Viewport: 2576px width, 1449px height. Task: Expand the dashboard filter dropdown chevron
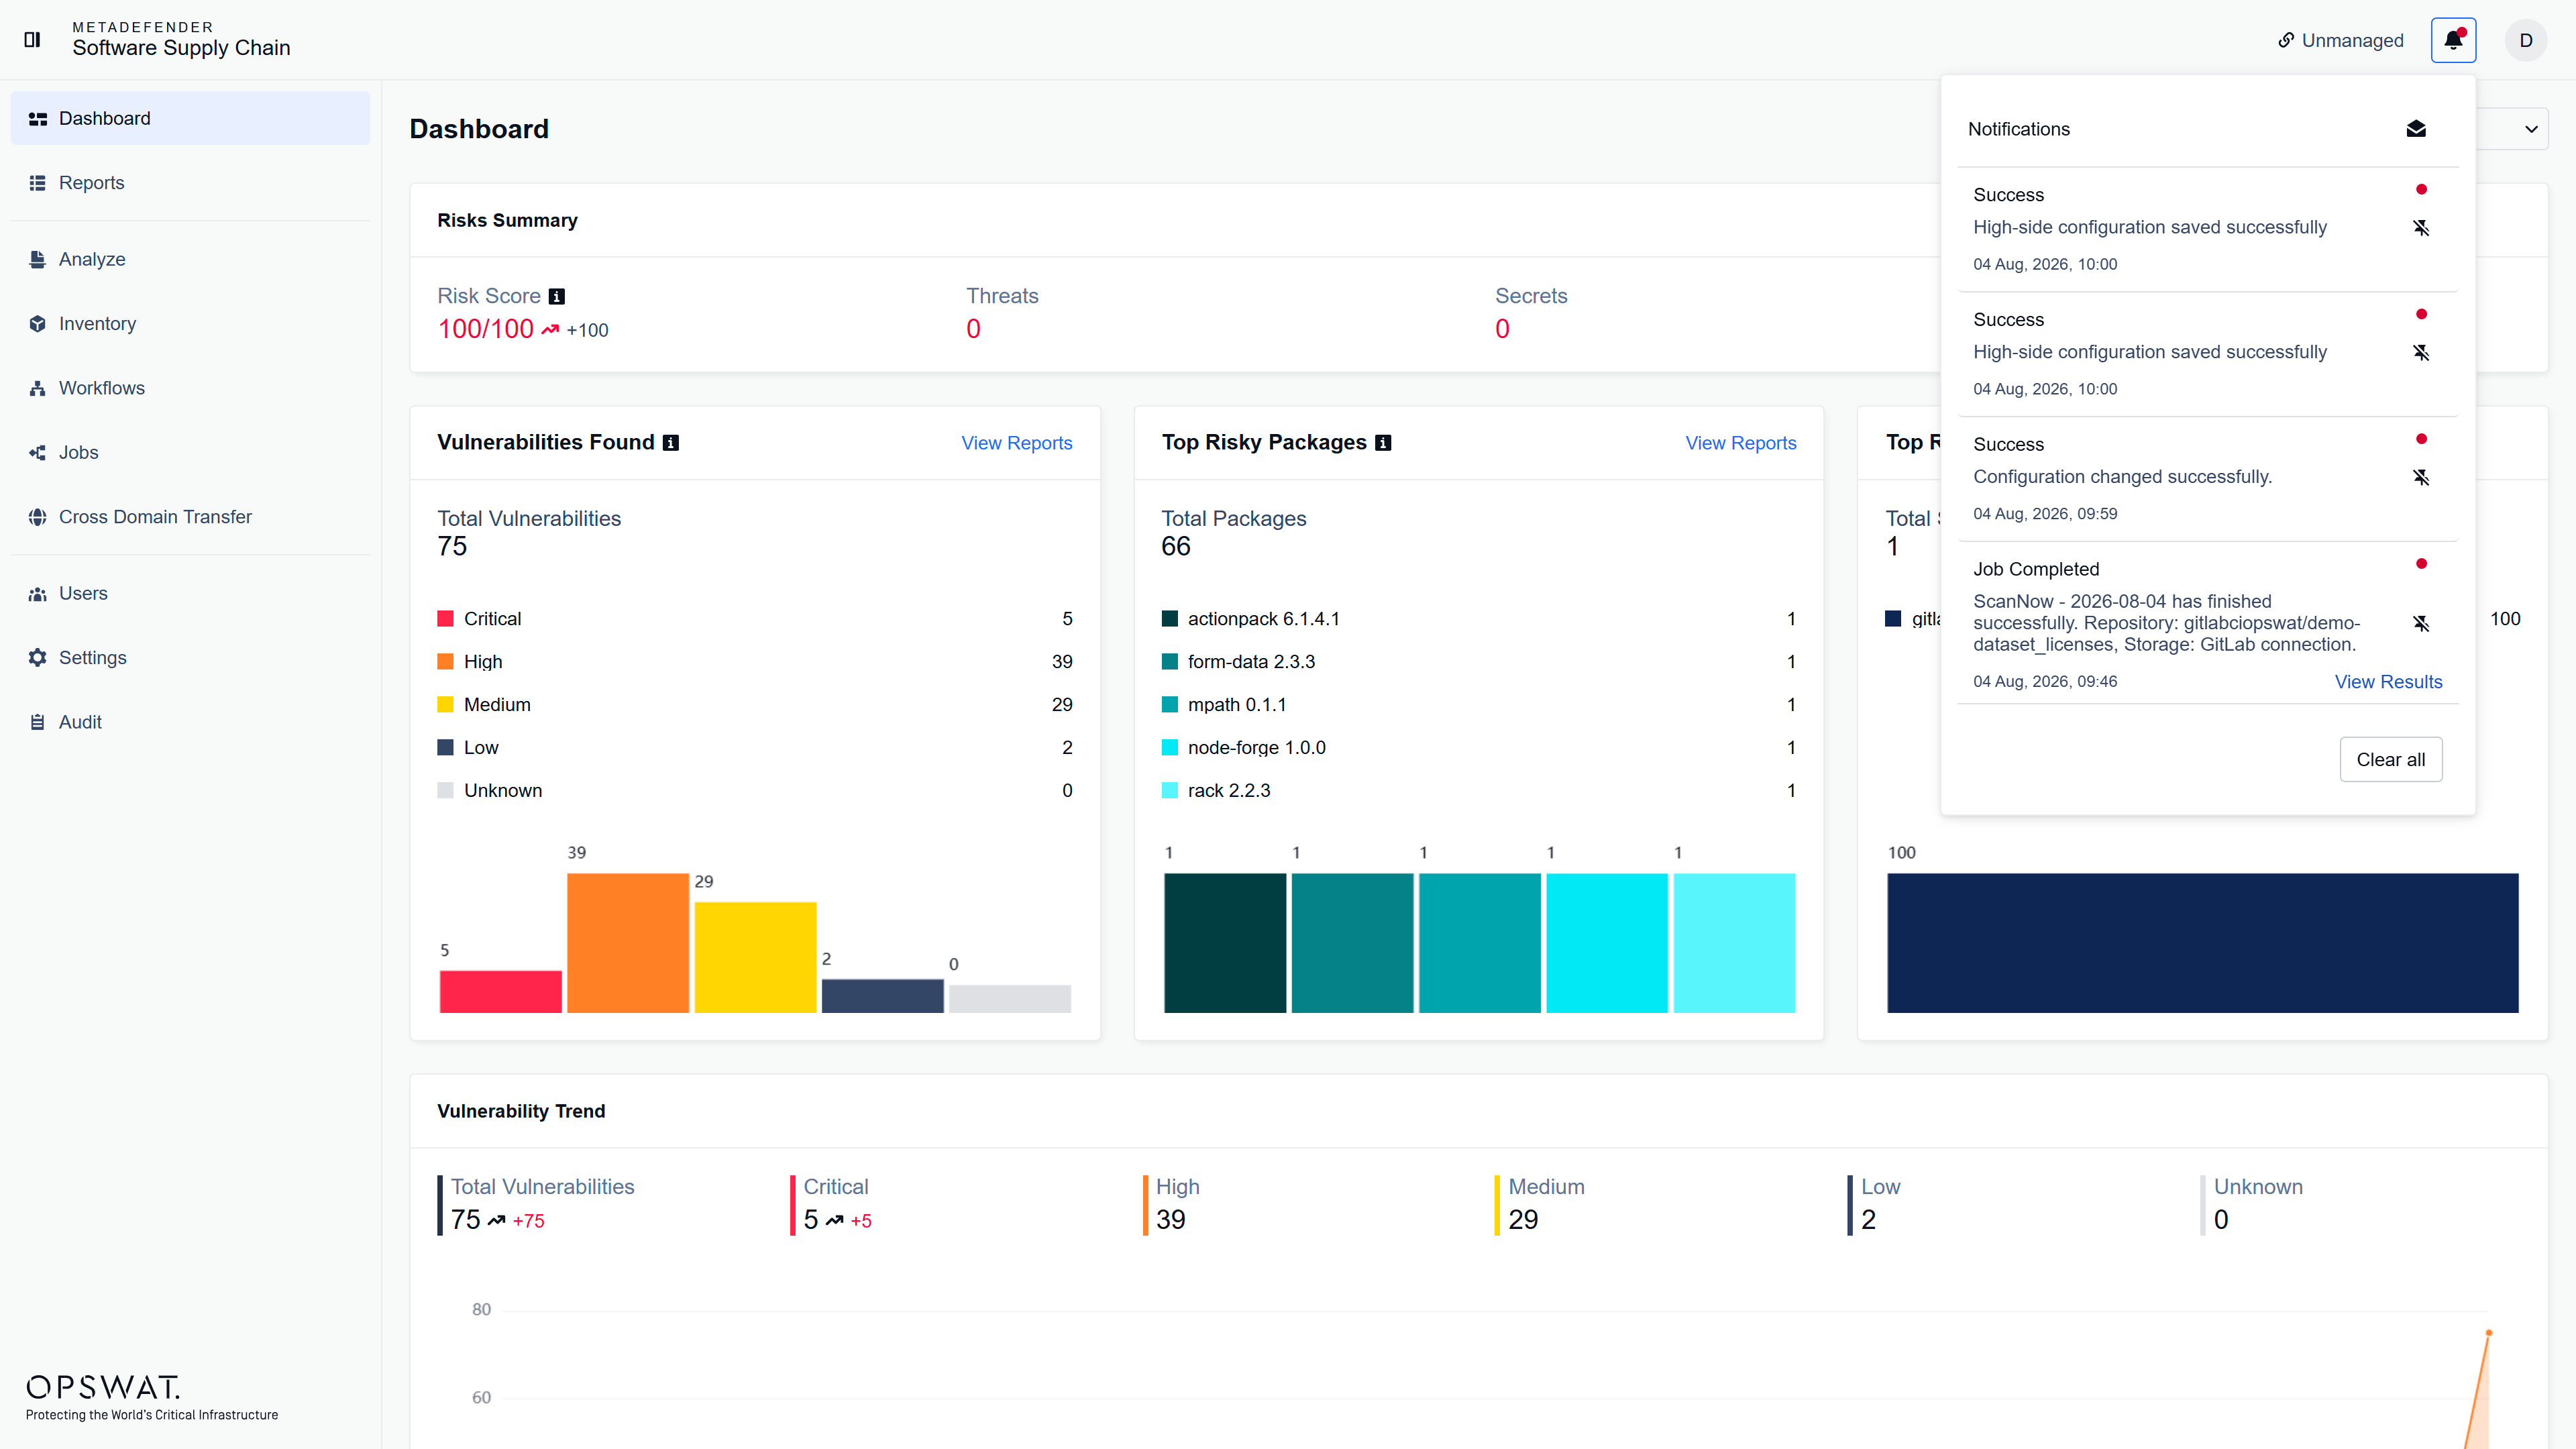pyautogui.click(x=2531, y=129)
